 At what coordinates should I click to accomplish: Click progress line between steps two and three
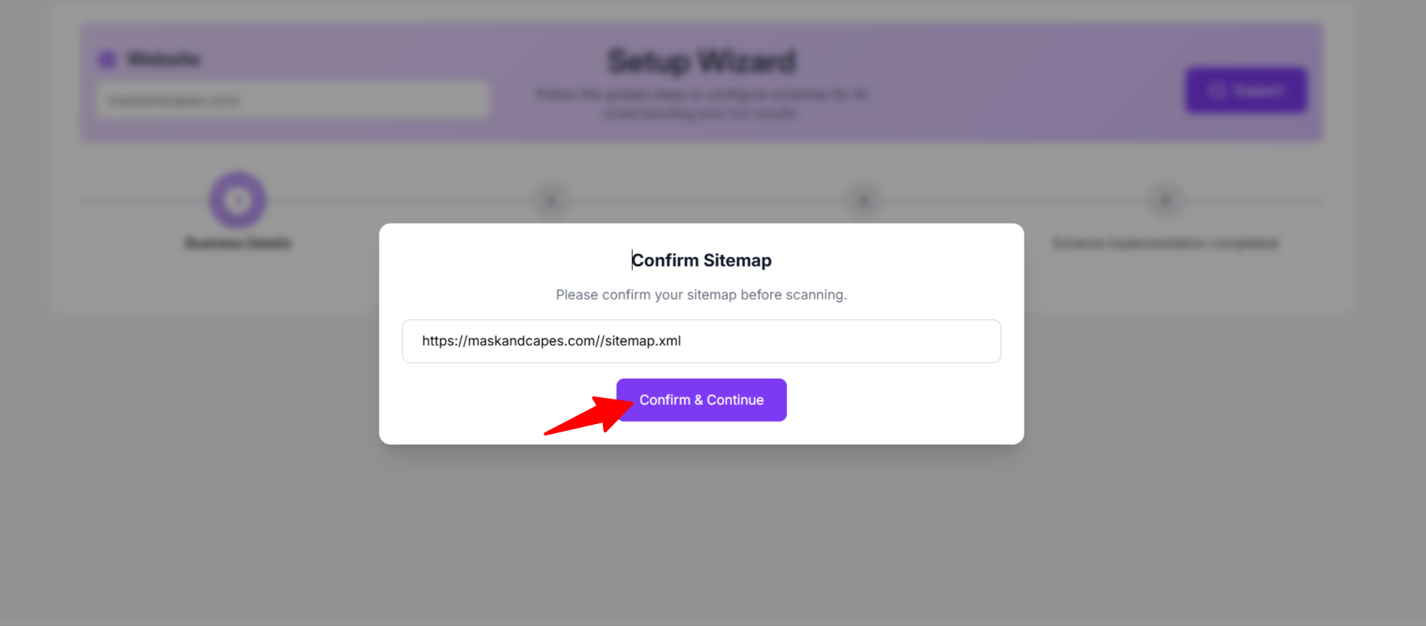point(706,201)
